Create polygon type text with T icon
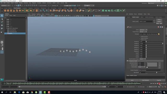 click(x=34, y=10)
